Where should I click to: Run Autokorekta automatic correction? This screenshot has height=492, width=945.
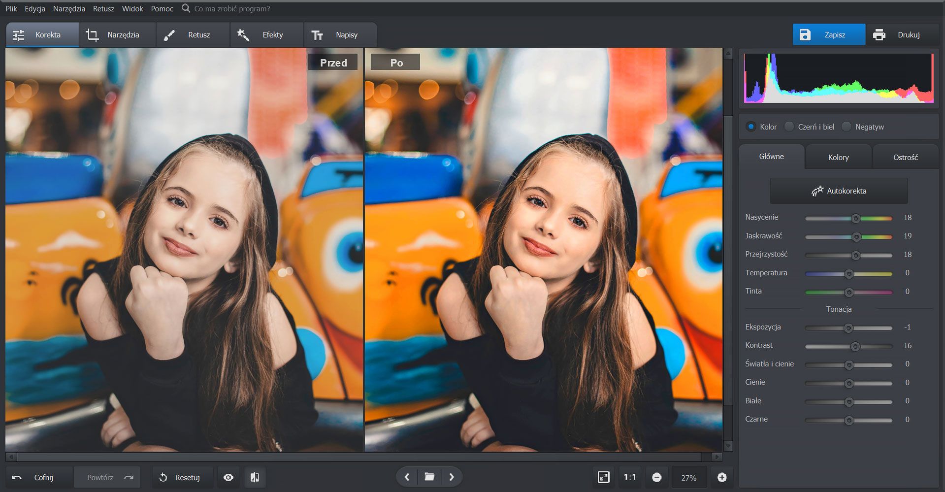coord(838,191)
